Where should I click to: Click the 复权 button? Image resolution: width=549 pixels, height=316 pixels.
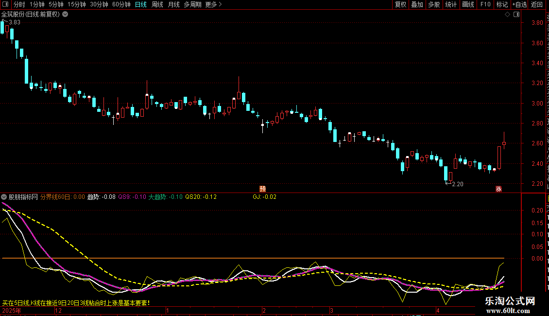coord(400,4)
